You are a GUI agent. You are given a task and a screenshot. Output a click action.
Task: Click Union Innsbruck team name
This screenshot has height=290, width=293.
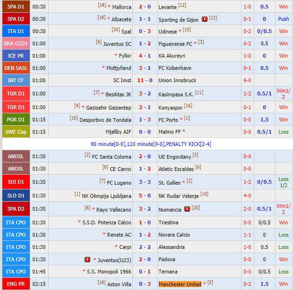(x=177, y=81)
